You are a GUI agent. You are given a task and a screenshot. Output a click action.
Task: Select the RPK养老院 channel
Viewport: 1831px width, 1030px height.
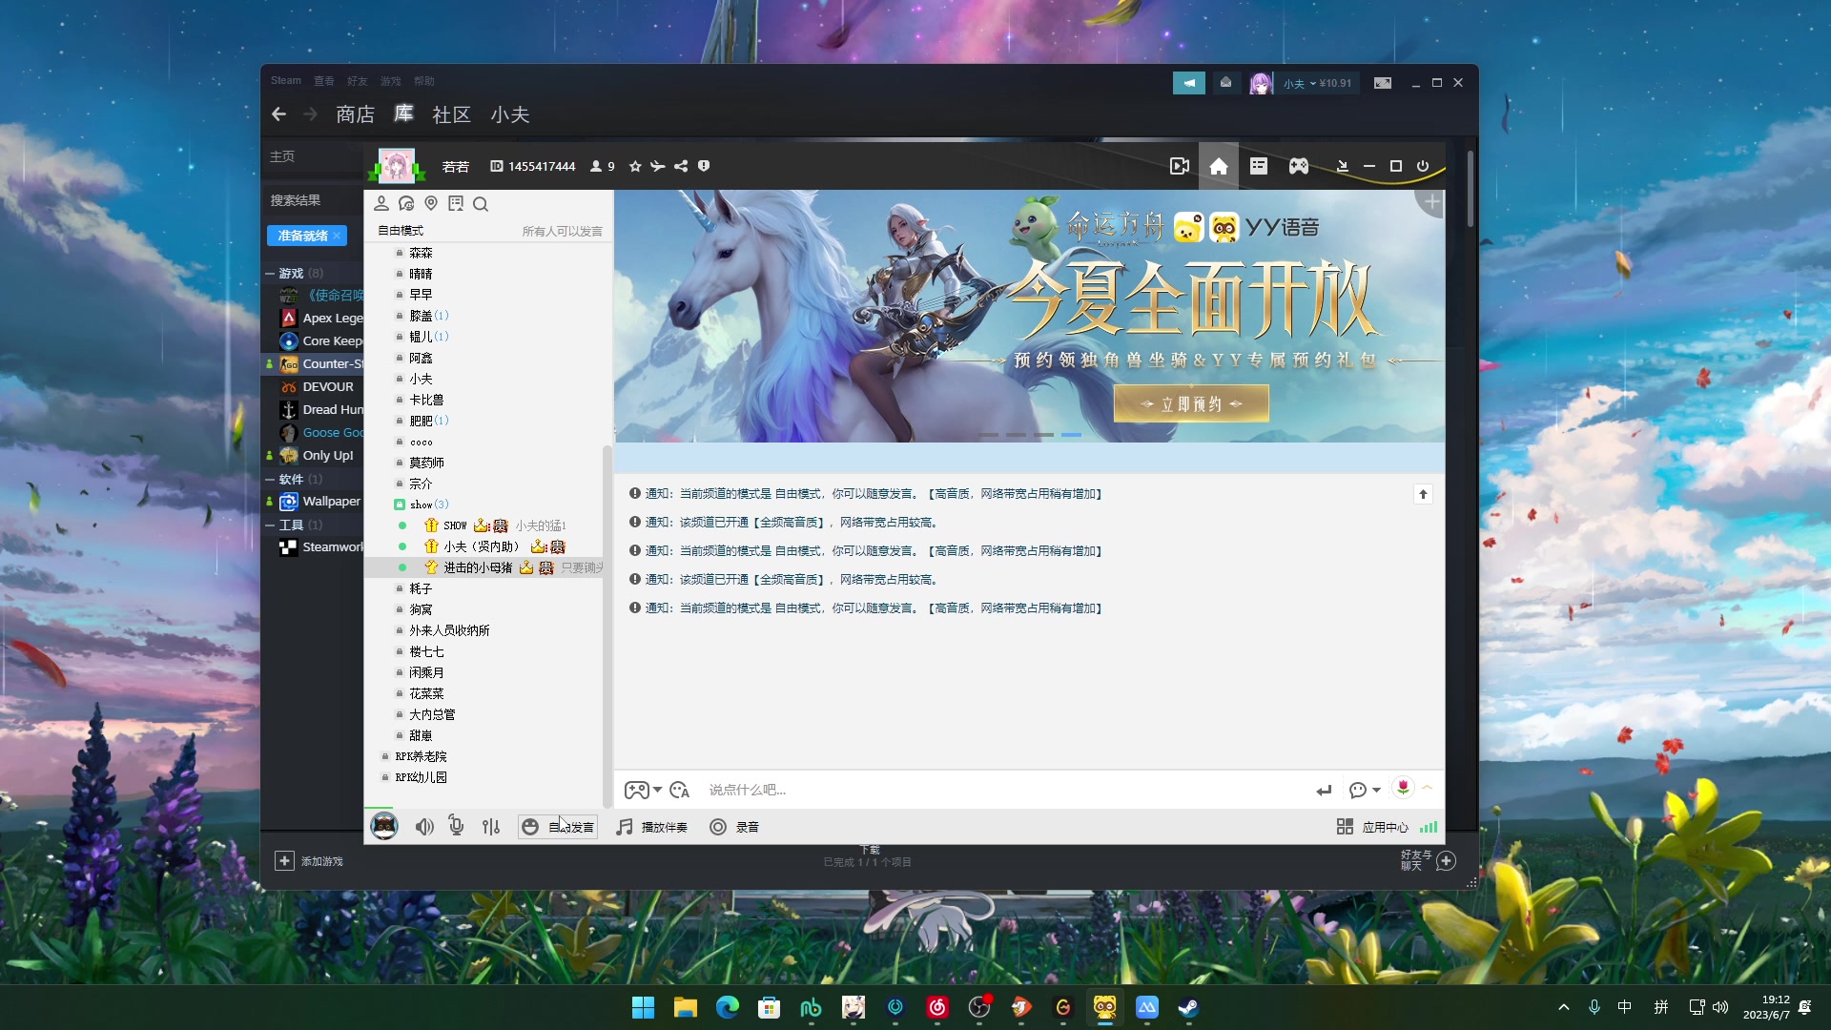tap(421, 756)
